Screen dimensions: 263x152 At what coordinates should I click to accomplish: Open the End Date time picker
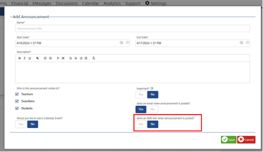(x=247, y=42)
